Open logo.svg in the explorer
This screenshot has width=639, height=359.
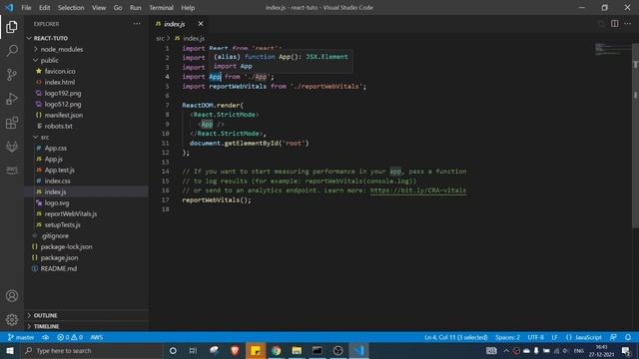57,202
